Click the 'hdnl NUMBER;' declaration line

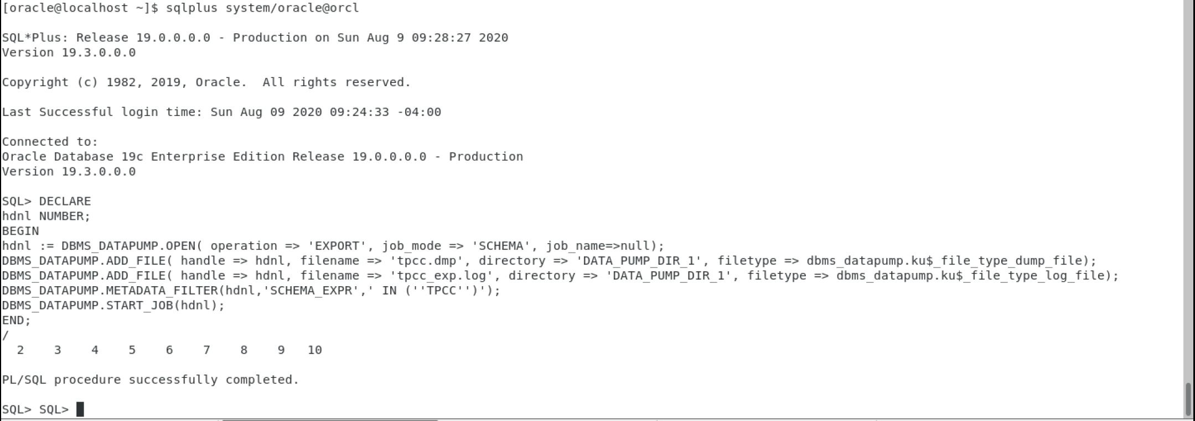(46, 216)
